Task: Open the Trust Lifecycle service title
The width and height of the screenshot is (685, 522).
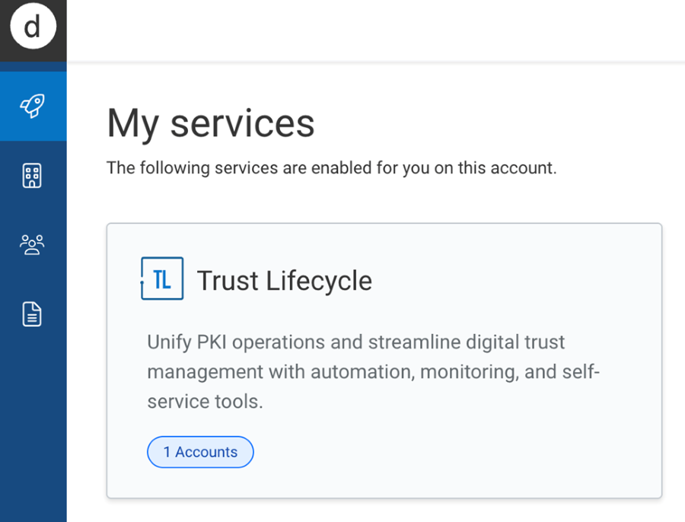Action: click(x=284, y=281)
